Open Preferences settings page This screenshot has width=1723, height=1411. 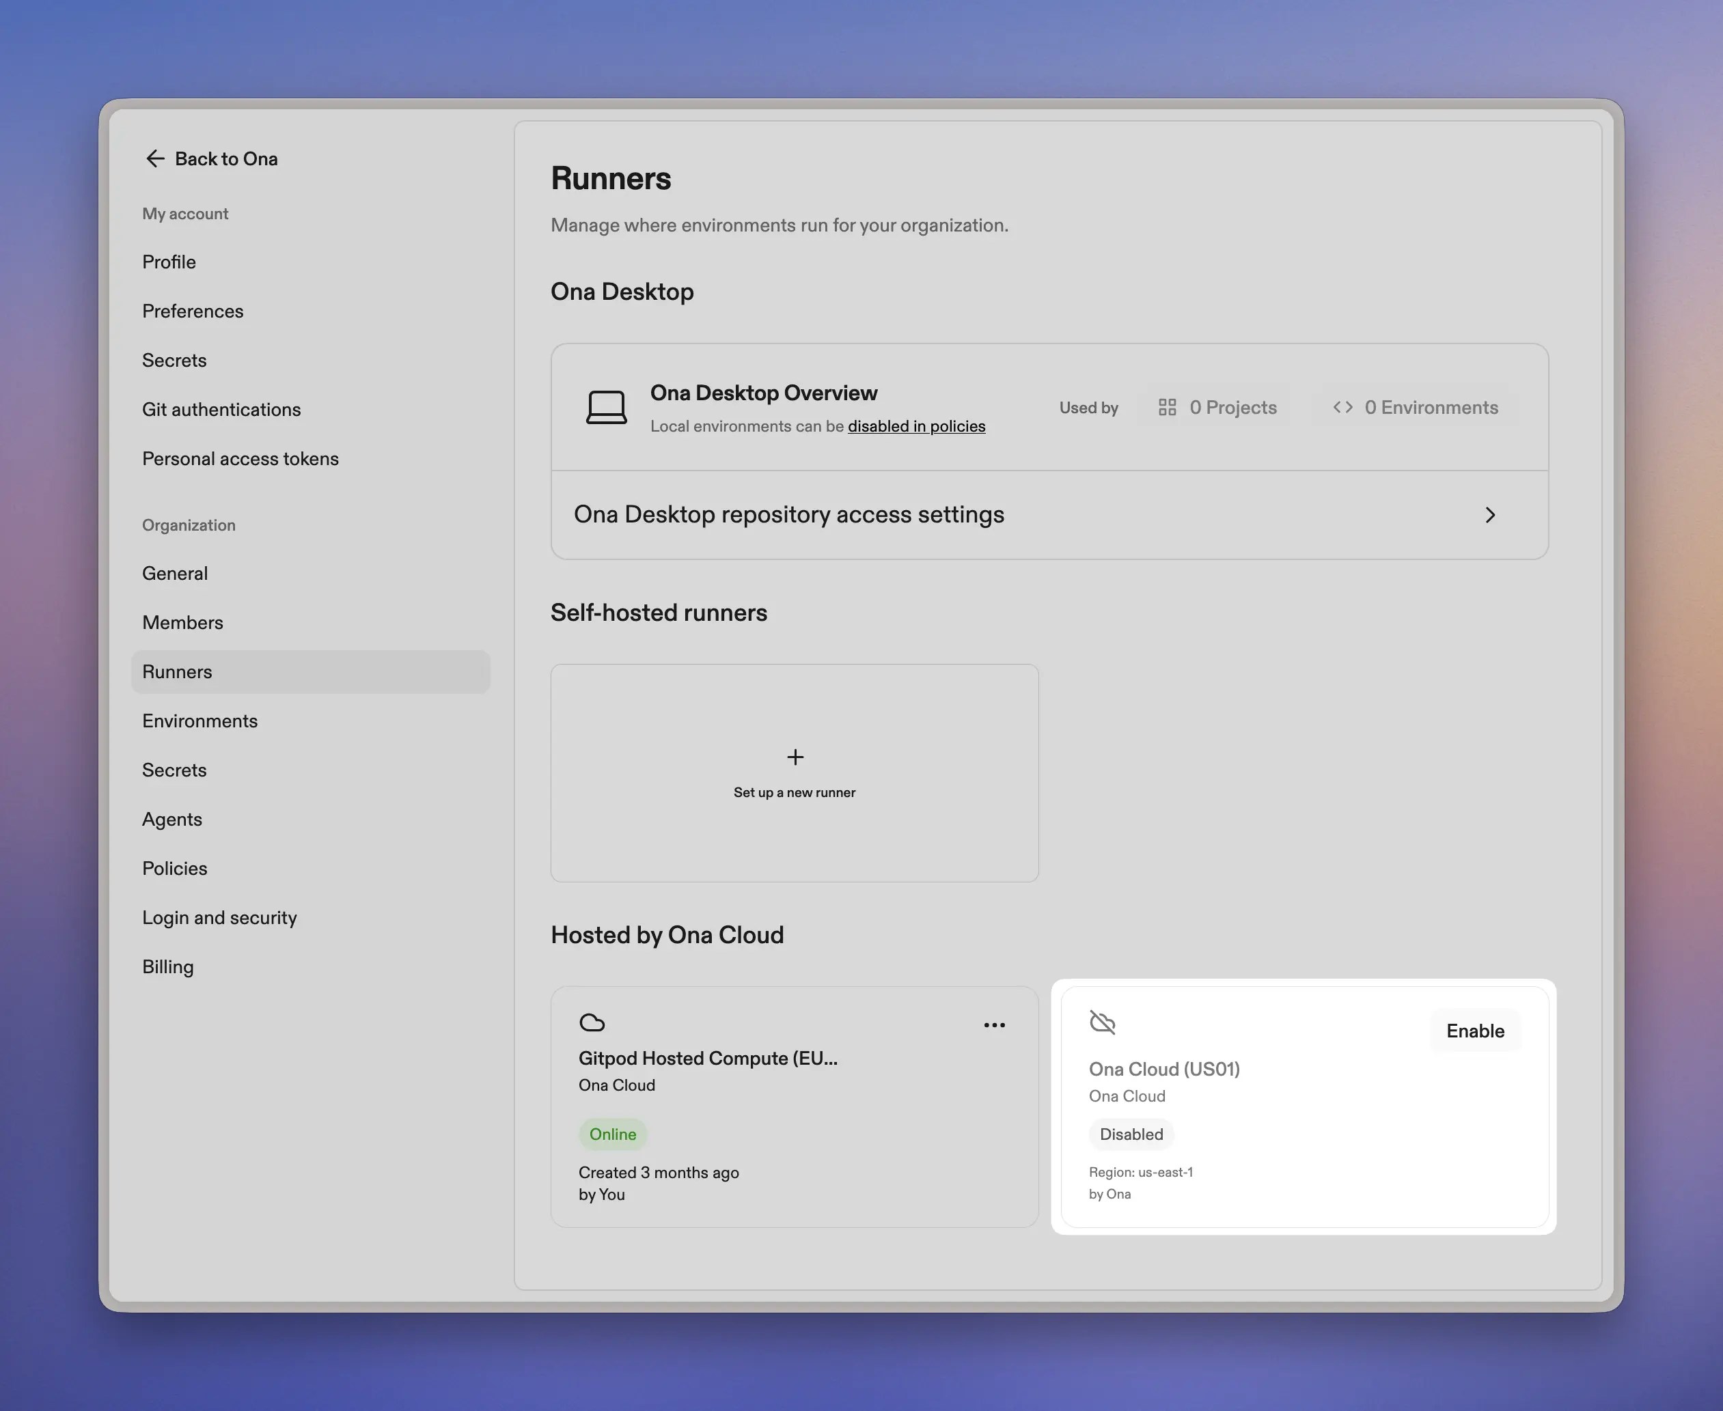point(193,311)
